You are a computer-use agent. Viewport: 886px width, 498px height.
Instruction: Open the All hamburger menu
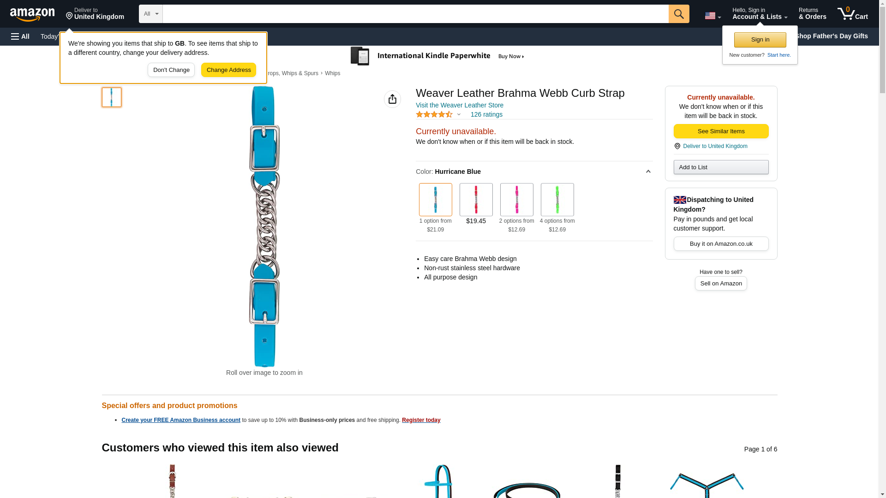click(x=20, y=36)
